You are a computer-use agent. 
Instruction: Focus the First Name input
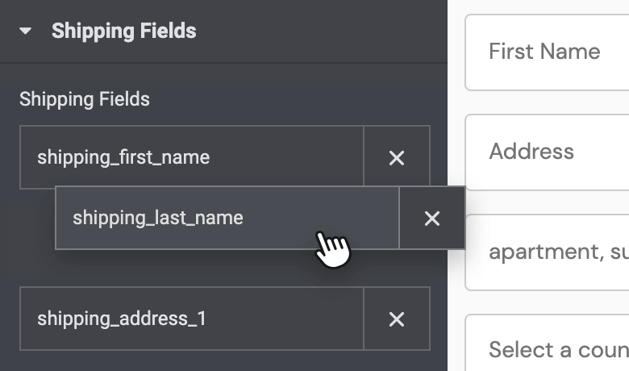pyautogui.click(x=547, y=52)
